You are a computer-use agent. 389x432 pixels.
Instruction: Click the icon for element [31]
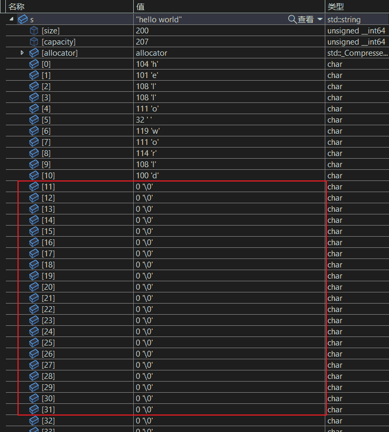34,409
